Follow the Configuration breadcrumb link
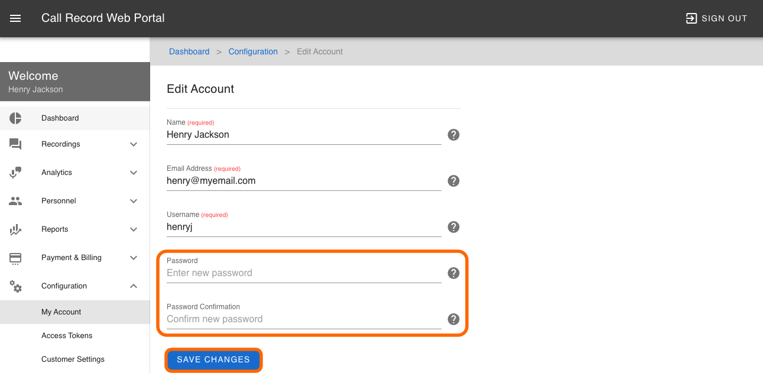This screenshot has height=373, width=763. (253, 51)
